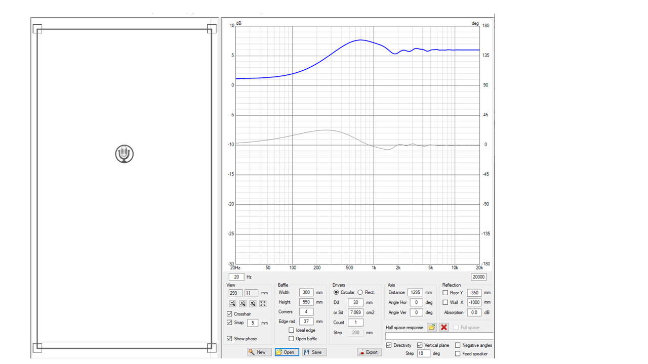The height and width of the screenshot is (364, 648).
Task: Click the Floor Y value field
Action: [474, 293]
